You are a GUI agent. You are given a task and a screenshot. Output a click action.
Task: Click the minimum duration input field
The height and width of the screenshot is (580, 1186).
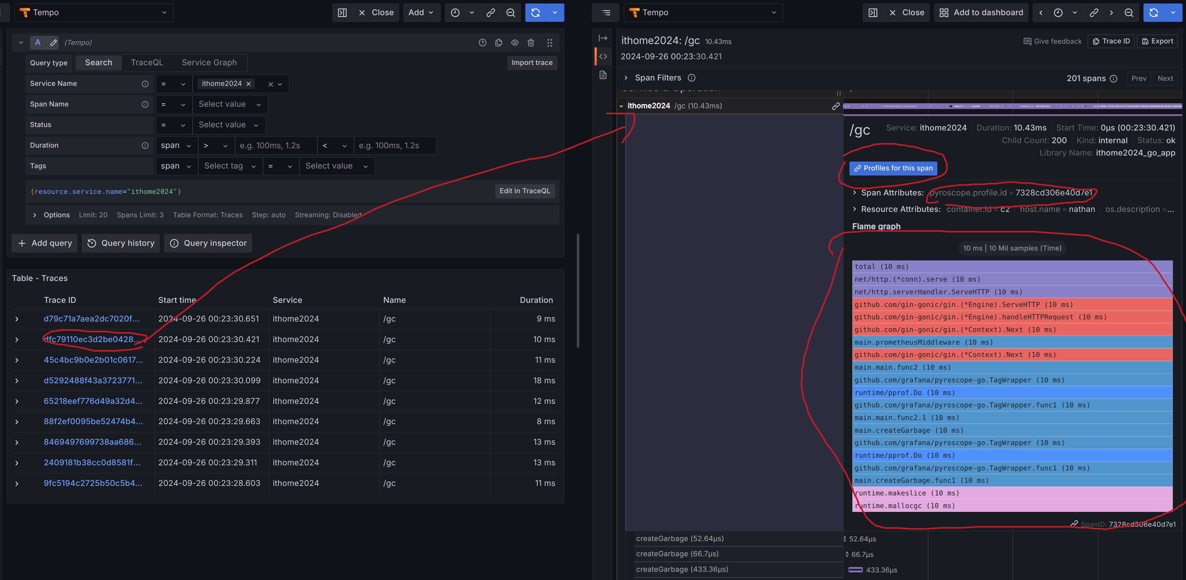point(275,145)
